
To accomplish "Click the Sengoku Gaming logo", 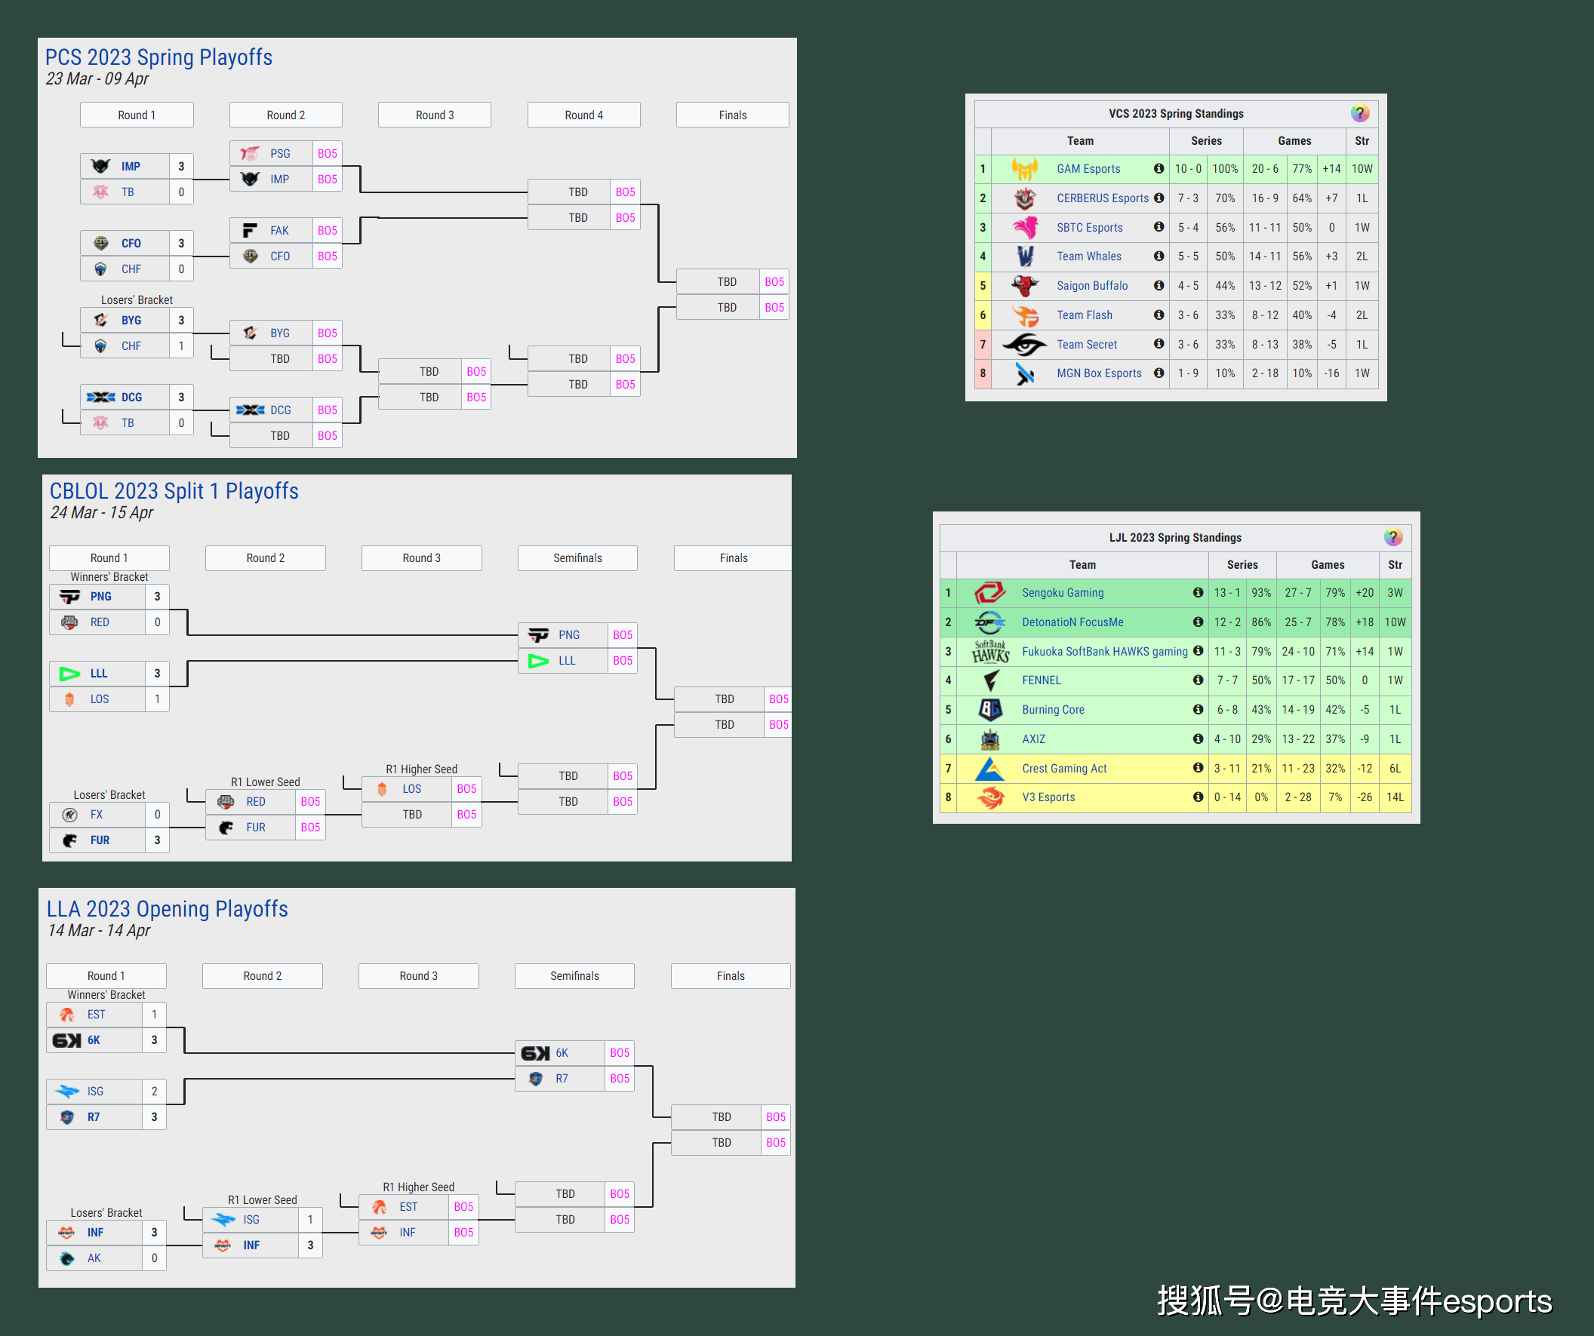I will point(989,592).
